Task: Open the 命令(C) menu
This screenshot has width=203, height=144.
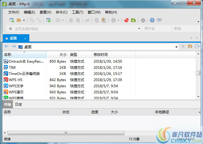Action: (x=62, y=12)
